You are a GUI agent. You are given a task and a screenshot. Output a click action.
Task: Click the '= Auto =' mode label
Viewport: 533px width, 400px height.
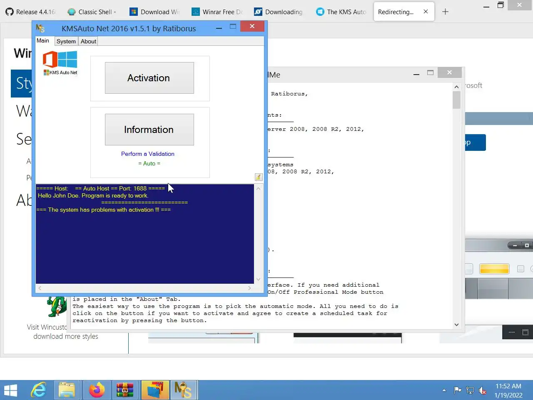149,163
